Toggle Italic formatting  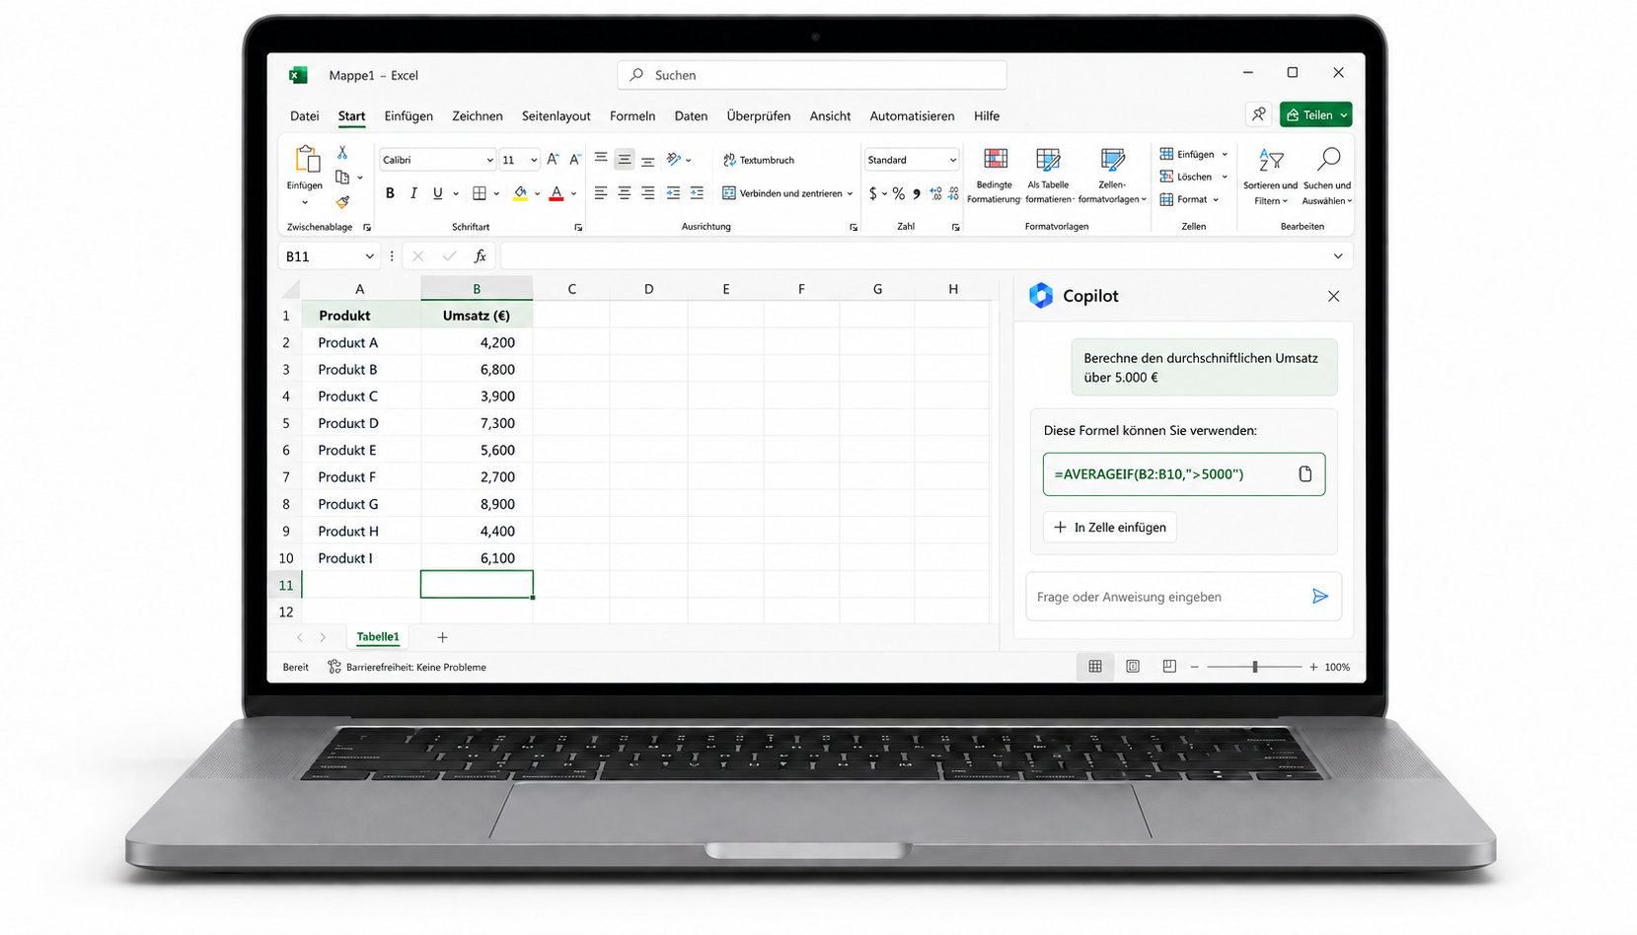(413, 193)
